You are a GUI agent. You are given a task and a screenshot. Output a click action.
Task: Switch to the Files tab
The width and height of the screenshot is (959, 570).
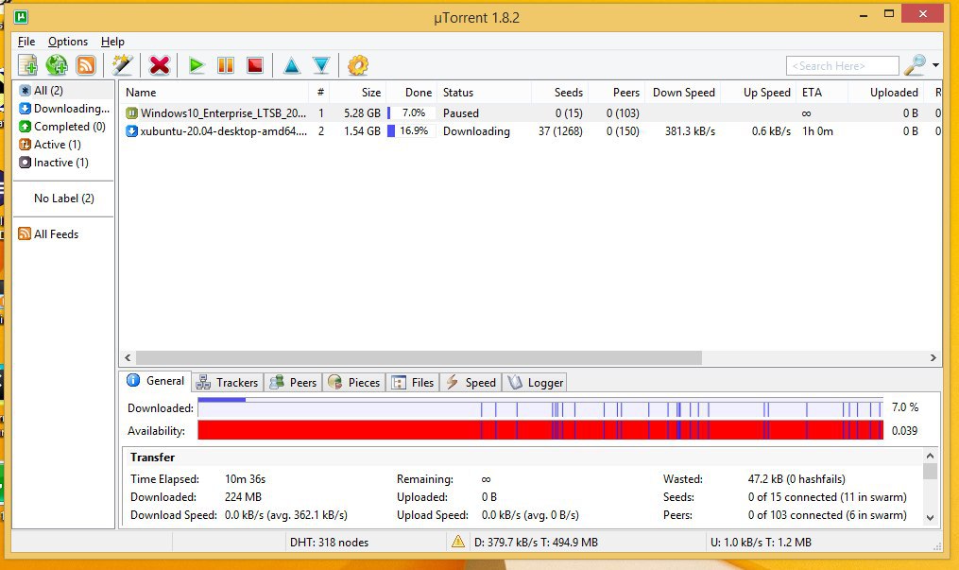[412, 382]
